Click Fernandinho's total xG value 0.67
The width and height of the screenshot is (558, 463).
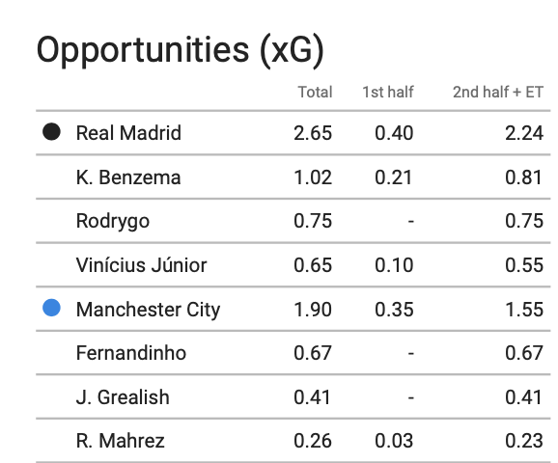click(x=313, y=353)
